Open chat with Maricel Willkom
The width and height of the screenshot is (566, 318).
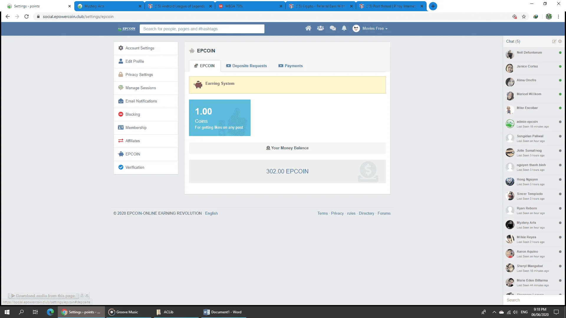click(534, 96)
